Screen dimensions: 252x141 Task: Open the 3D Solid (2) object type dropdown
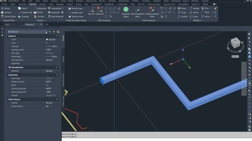coord(27,32)
